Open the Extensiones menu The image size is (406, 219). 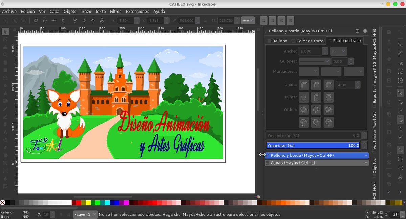point(137,11)
